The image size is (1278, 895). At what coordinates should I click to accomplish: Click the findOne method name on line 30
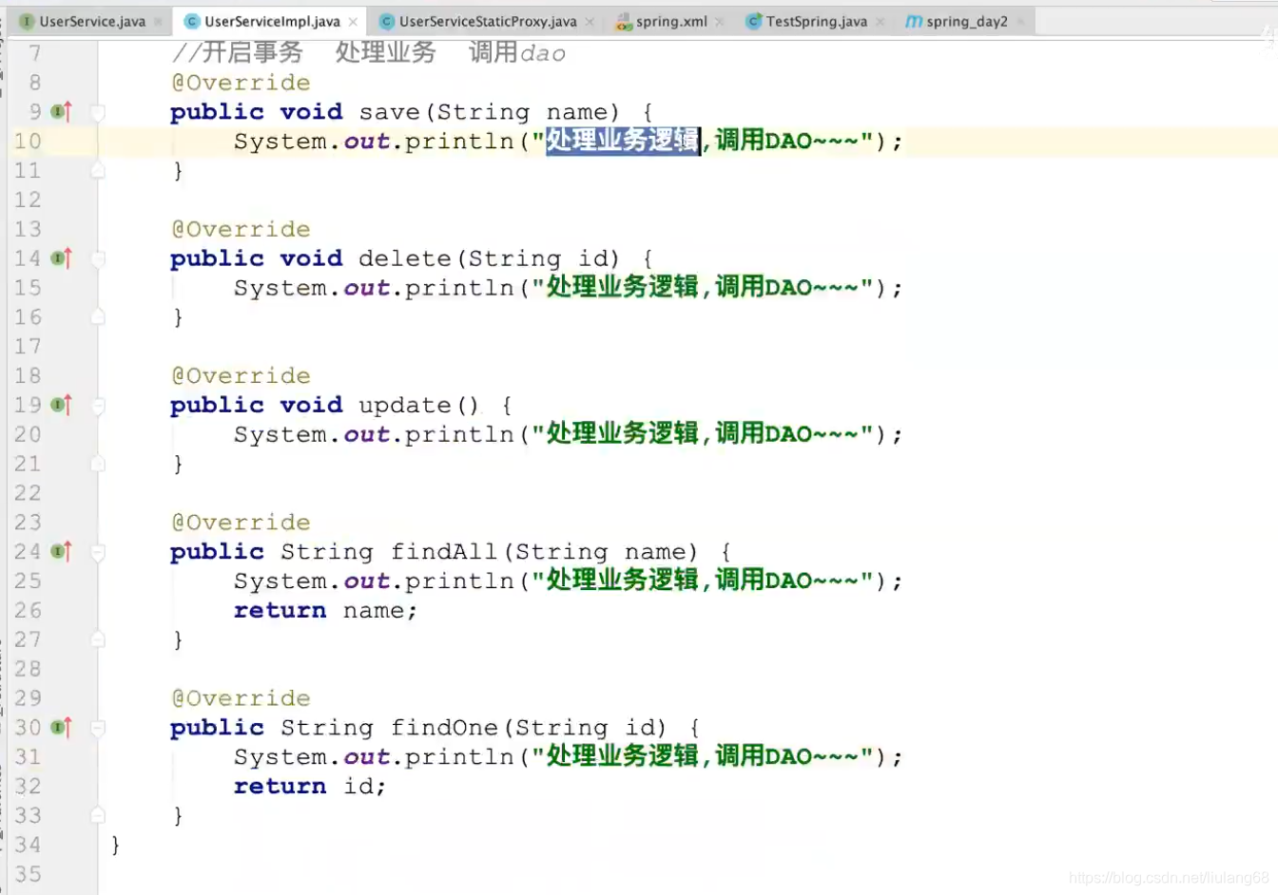click(444, 728)
